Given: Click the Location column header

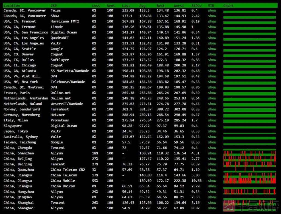Looking at the screenshot, I should coord(12,5).
